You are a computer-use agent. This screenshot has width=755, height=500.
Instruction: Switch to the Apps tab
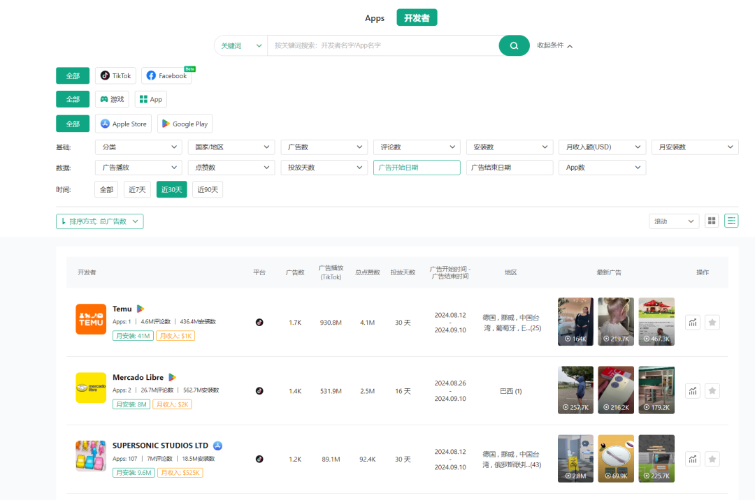point(375,17)
